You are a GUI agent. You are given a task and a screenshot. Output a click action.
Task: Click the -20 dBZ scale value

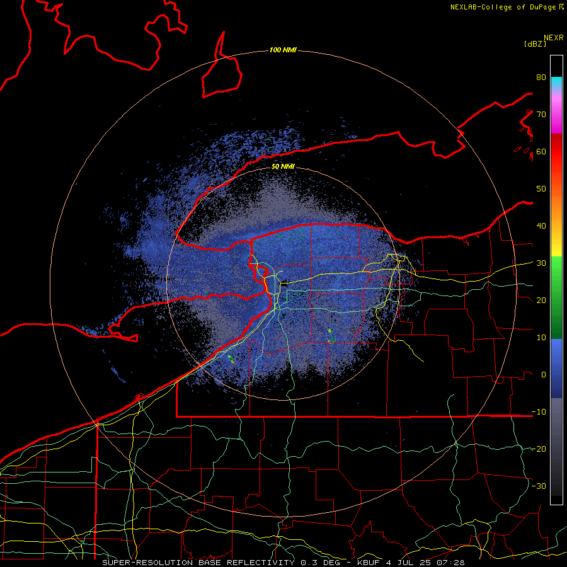539,449
